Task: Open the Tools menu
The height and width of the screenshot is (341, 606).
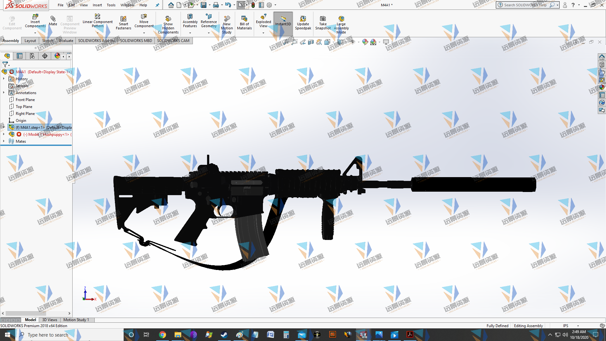Action: [111, 5]
